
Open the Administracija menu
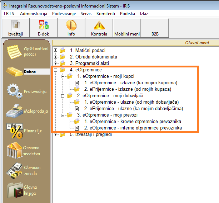pyautogui.click(x=34, y=14)
